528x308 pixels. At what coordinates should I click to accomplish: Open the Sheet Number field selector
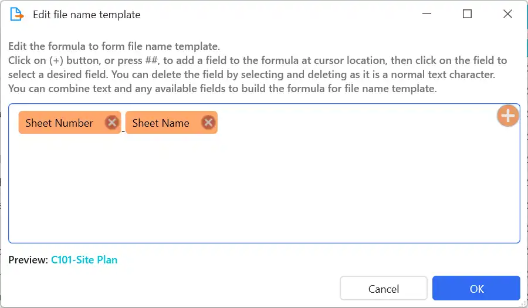coord(59,123)
